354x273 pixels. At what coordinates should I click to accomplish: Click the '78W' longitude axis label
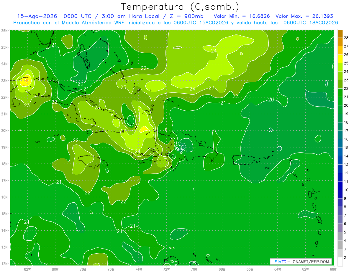point(83,269)
